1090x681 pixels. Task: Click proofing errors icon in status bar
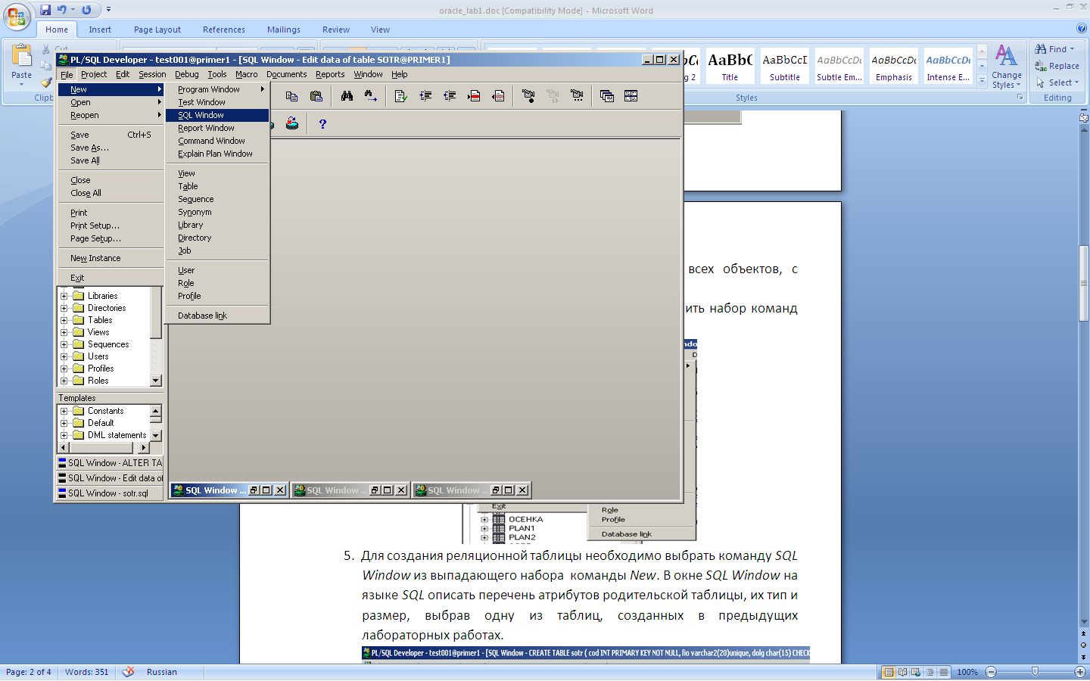(x=128, y=672)
